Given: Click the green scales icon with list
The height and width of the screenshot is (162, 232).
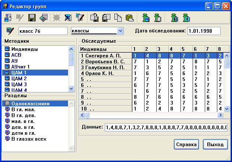Looking at the screenshot, I should click(x=158, y=18).
